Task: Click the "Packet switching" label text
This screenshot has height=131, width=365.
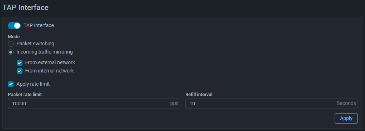Action: coord(35,44)
